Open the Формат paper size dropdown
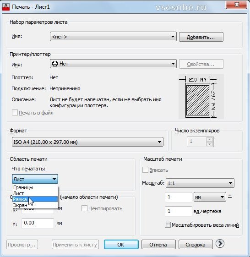 click(87, 142)
